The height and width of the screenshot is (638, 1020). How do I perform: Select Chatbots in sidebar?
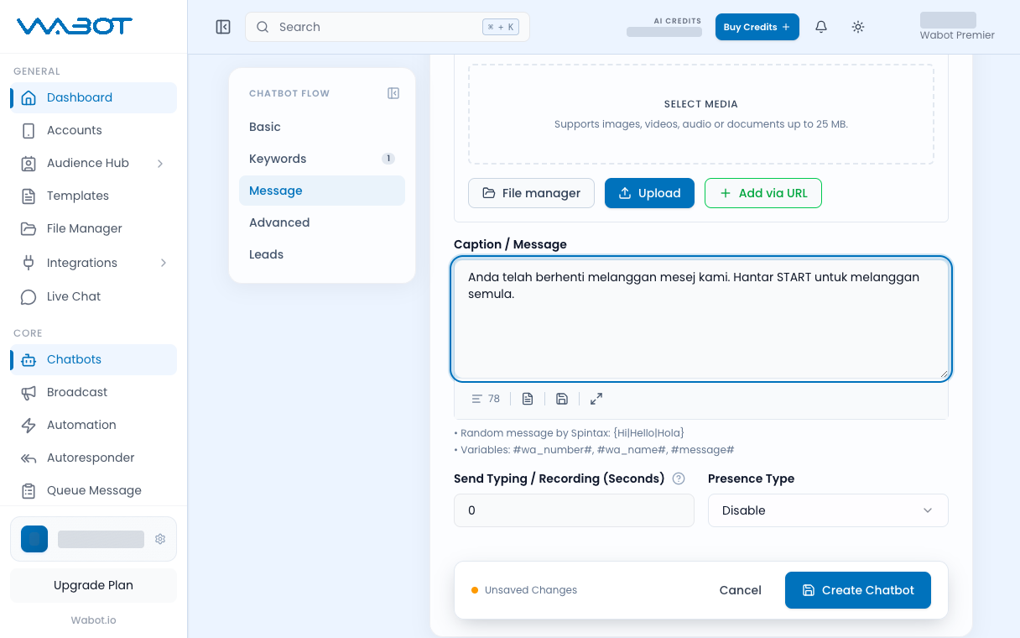coord(94,359)
